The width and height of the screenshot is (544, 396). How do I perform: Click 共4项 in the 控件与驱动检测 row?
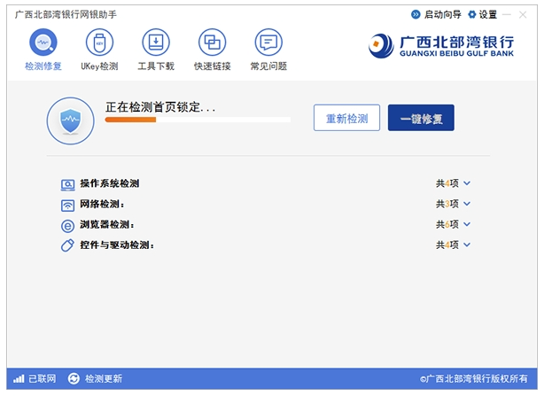[x=447, y=245]
